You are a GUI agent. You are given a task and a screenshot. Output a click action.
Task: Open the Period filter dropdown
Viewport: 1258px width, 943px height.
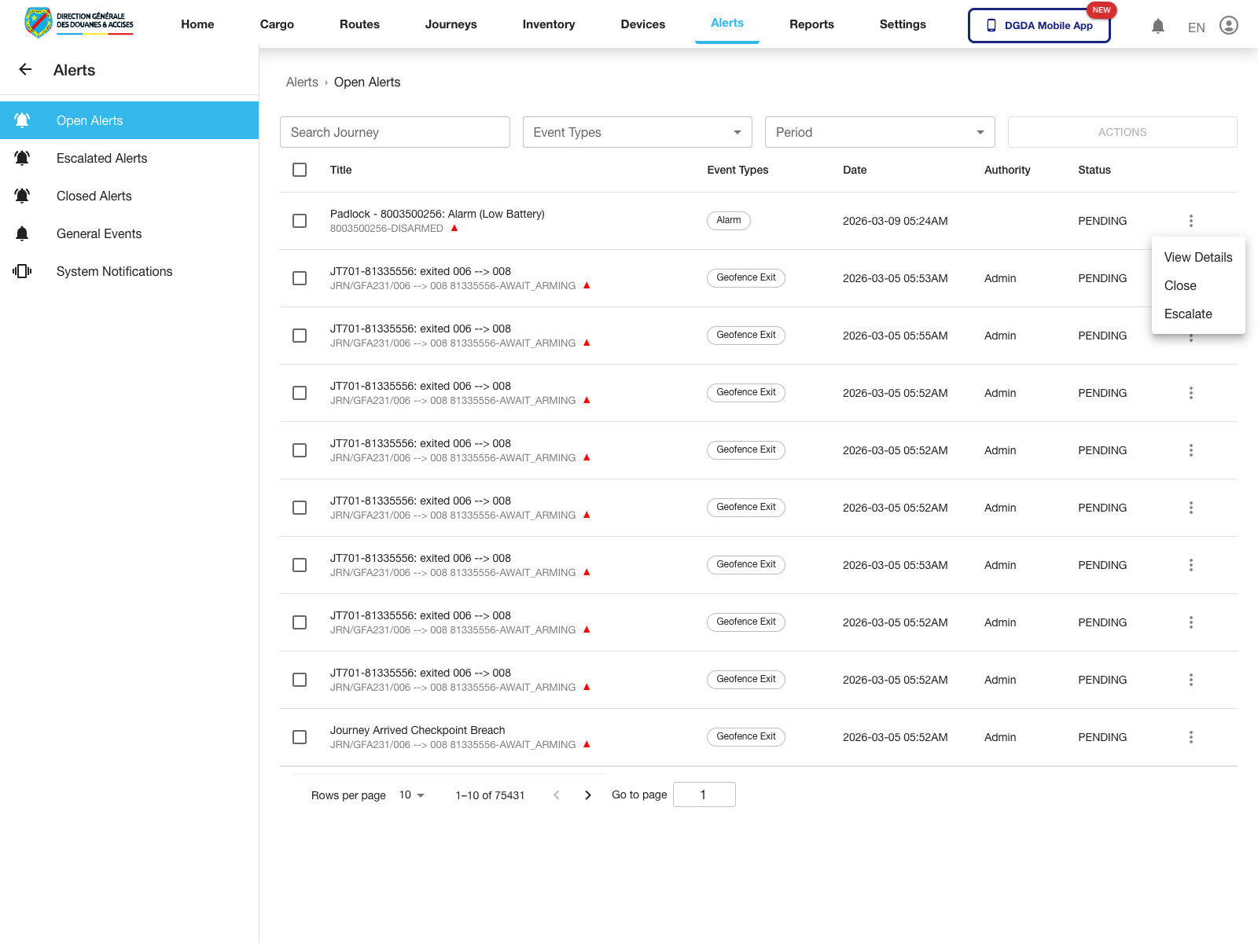tap(879, 131)
